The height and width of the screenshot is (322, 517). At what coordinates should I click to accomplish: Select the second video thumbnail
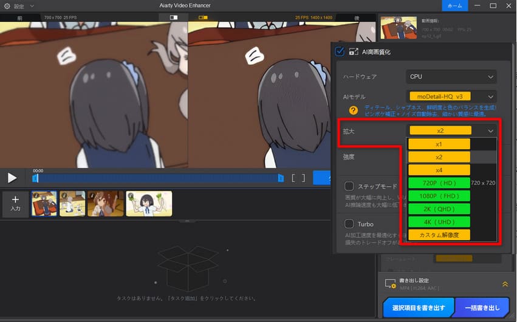72,204
